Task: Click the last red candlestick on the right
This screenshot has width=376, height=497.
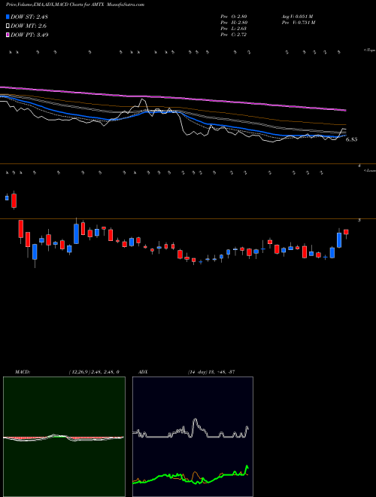Action: [346, 232]
